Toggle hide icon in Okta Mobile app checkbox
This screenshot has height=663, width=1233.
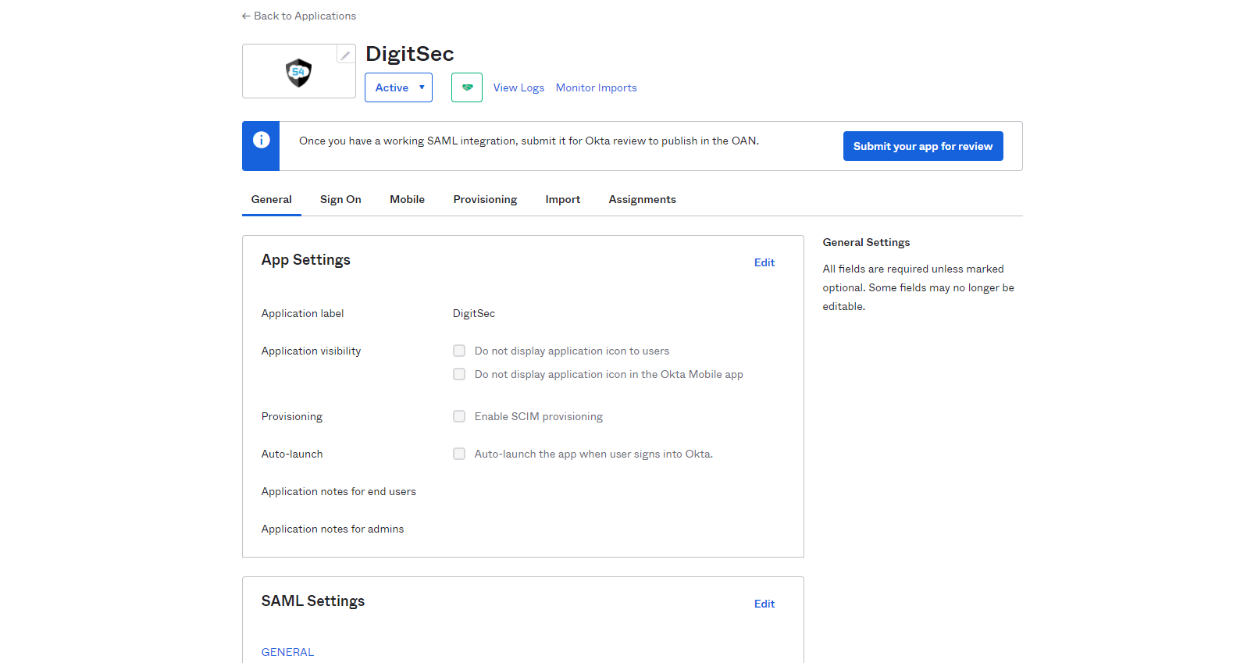[x=459, y=374]
